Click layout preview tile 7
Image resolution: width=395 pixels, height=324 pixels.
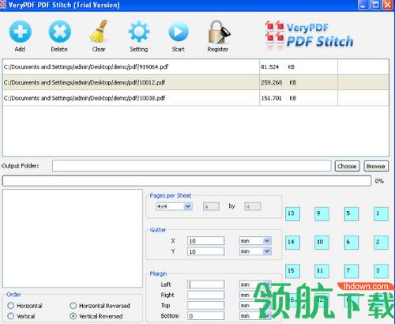[352, 271]
